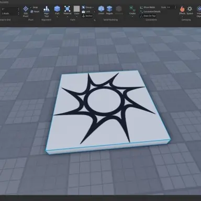Toggle Draw On Top option
The width and height of the screenshot is (201, 201).
click(148, 16)
